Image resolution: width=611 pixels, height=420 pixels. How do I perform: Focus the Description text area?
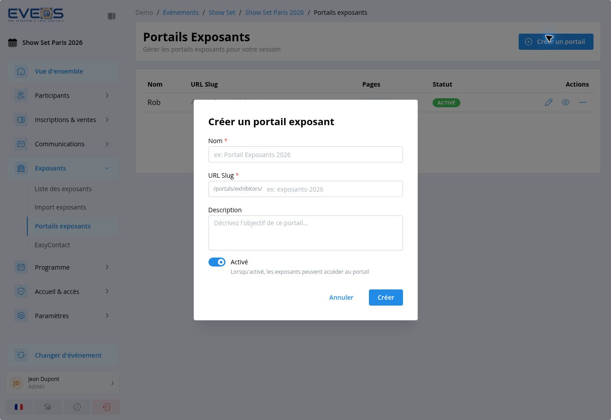click(x=306, y=233)
